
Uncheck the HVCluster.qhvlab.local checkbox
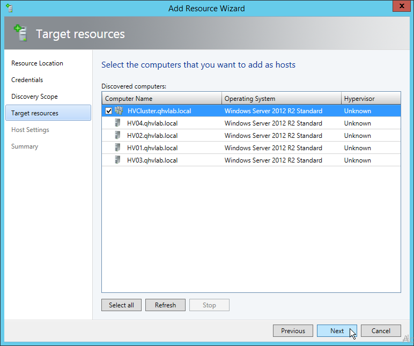[109, 111]
